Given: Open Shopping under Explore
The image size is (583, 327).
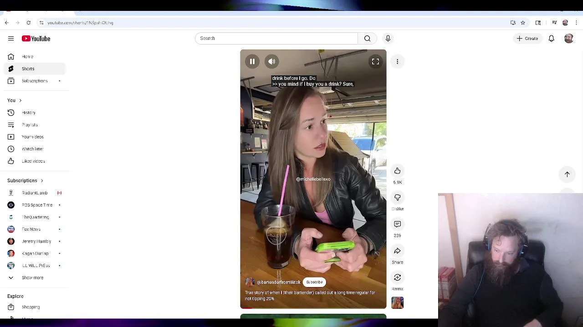Looking at the screenshot, I should pyautogui.click(x=35, y=307).
